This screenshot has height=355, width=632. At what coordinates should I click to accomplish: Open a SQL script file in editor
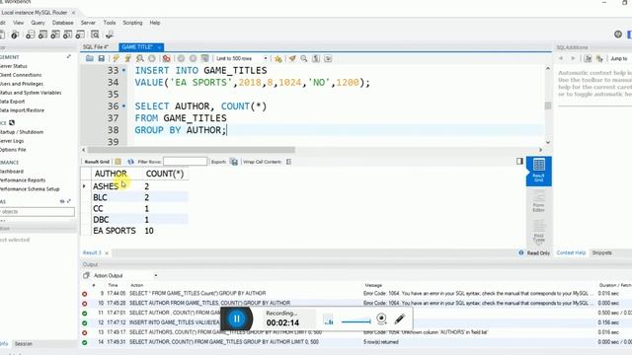[90, 59]
